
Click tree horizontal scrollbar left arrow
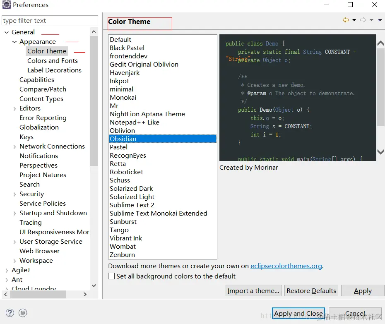coord(6,294)
